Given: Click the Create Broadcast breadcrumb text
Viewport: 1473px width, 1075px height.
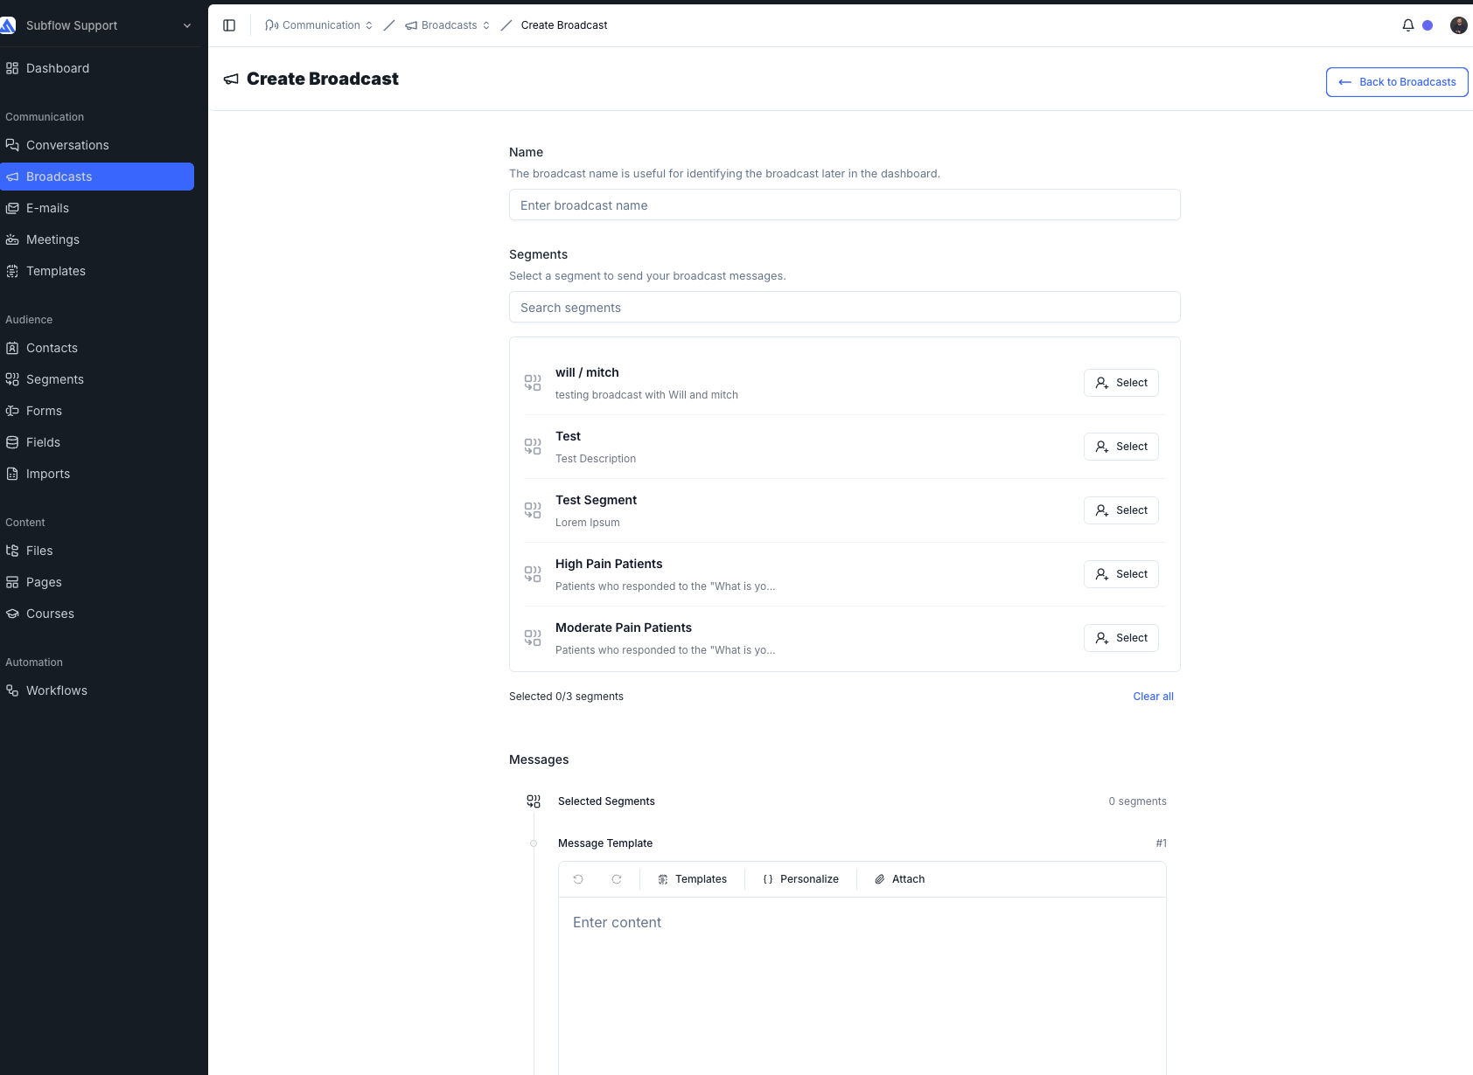Looking at the screenshot, I should (564, 25).
